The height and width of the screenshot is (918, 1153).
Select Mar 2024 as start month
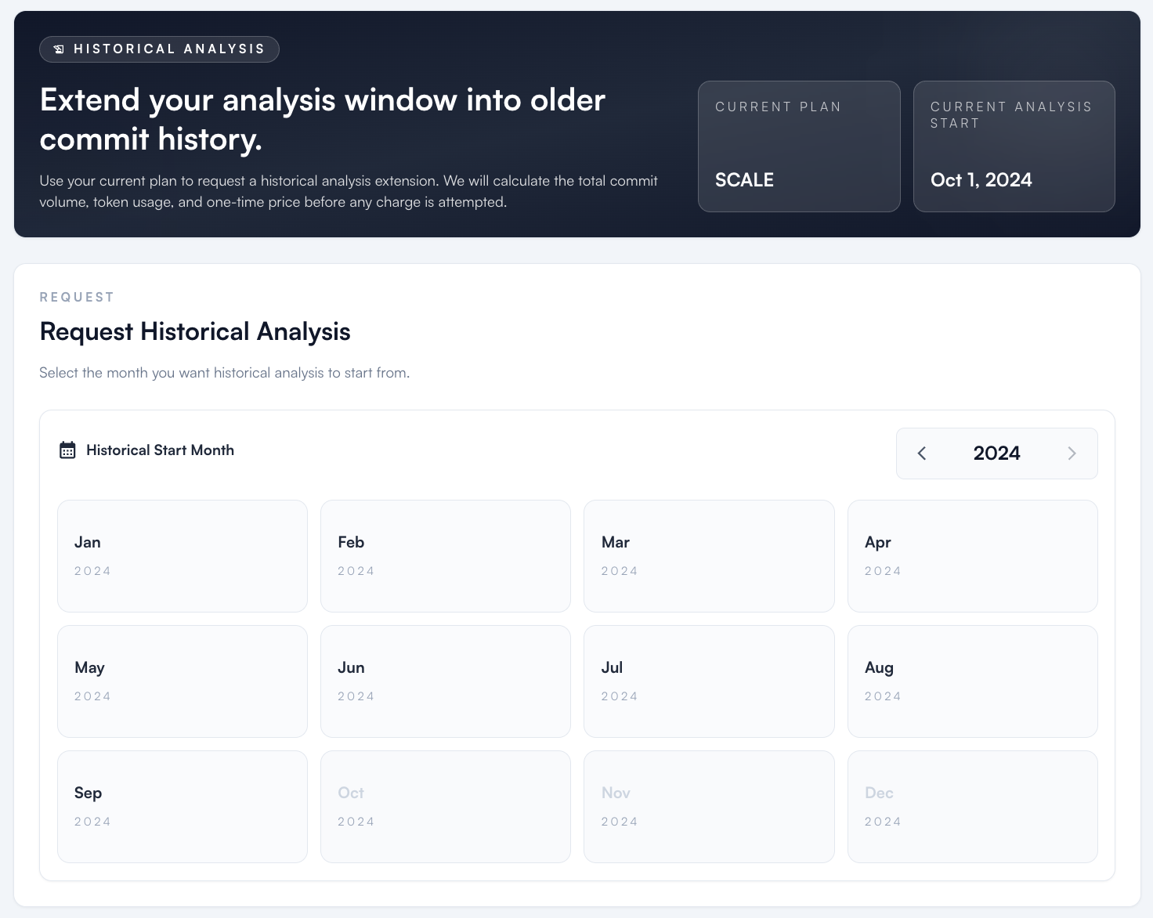(x=709, y=556)
